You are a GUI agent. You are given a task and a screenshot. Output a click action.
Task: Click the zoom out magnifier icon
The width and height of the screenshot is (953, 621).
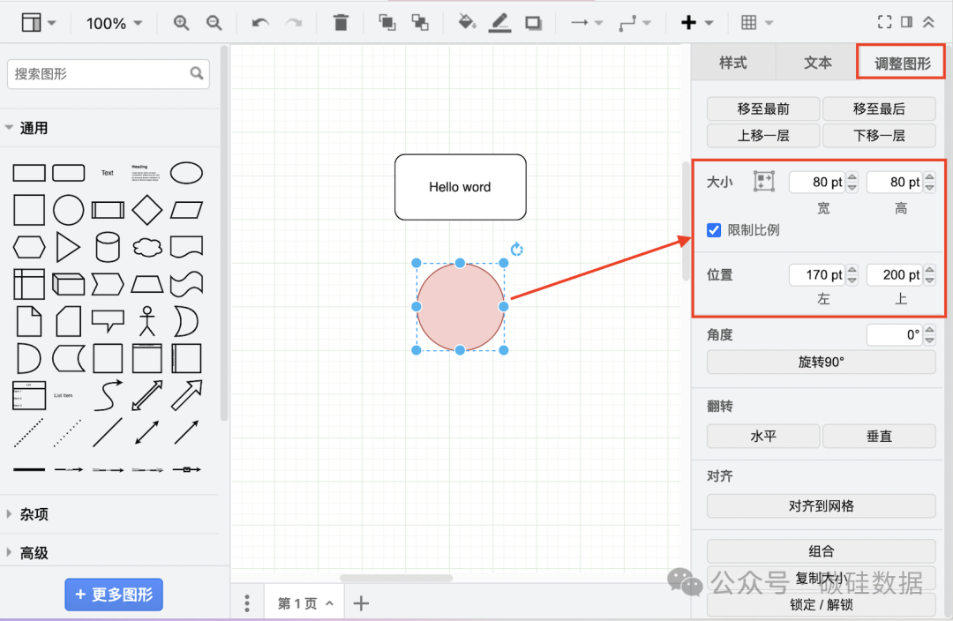coord(214,23)
